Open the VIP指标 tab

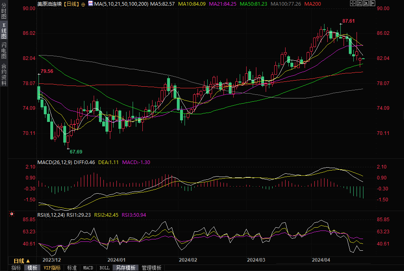click(x=52, y=268)
